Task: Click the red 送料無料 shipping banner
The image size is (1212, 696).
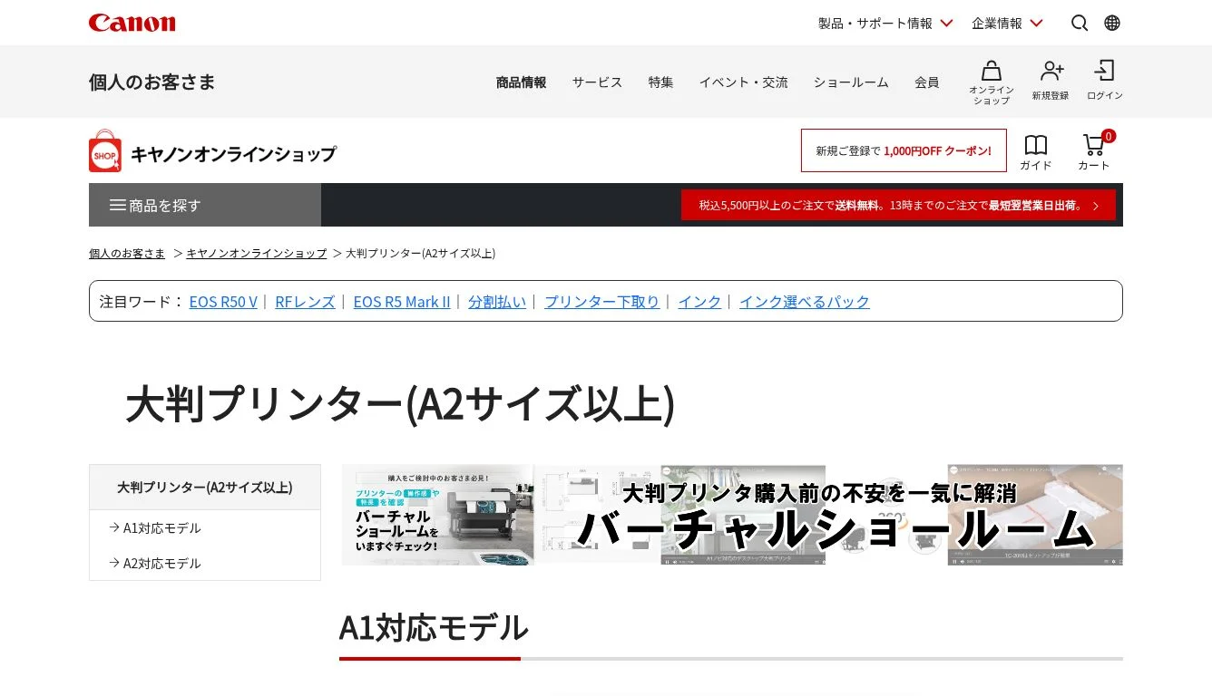Action: click(898, 205)
